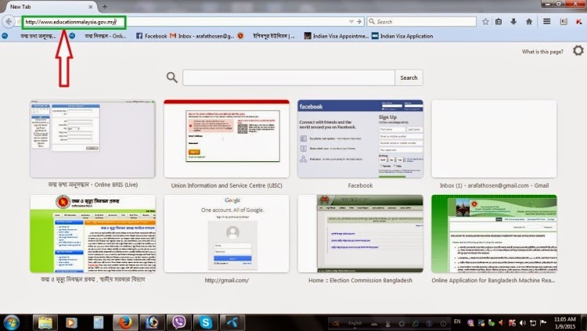Image resolution: width=587 pixels, height=331 pixels.
Task: Open the Gmail Inbox bookmark
Action: (x=202, y=36)
